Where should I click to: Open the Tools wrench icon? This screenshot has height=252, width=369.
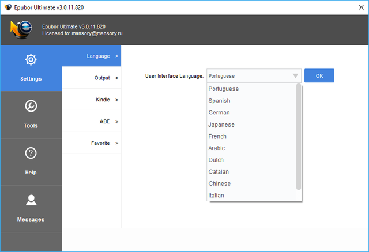[31, 106]
